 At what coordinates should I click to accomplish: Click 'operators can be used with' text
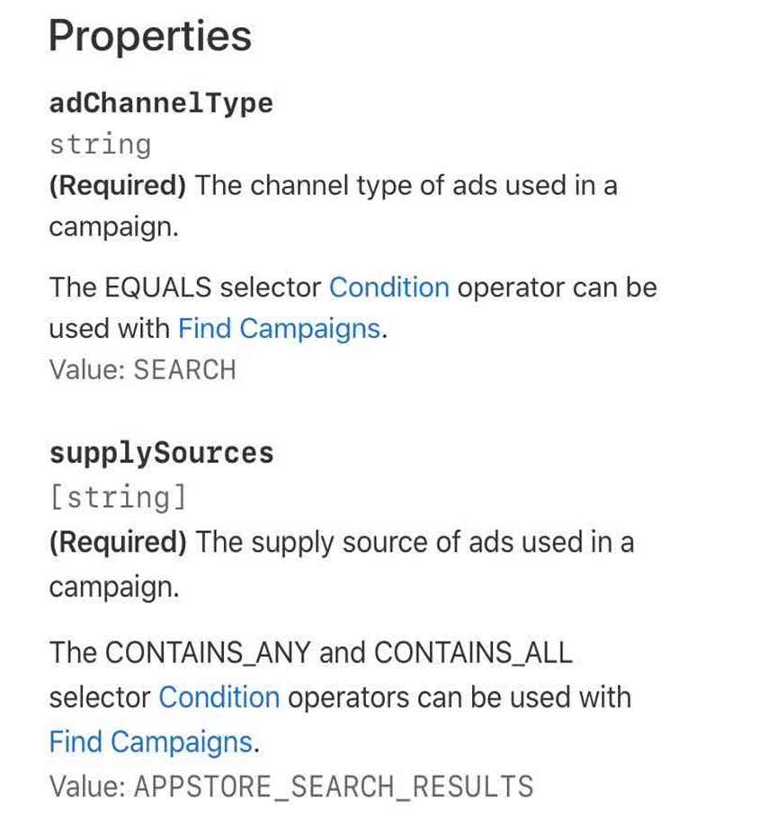459,697
